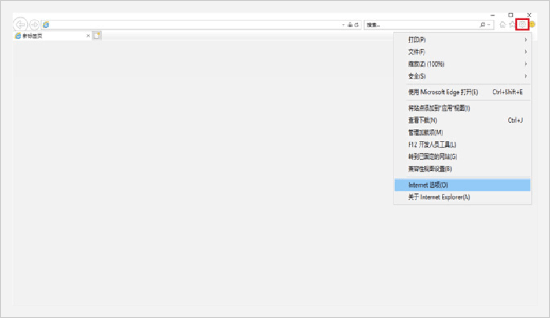The width and height of the screenshot is (550, 318).
Task: Close the 新标签页 tab
Action: (88, 35)
